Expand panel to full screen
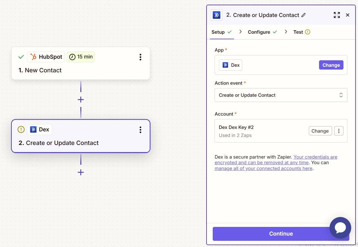The width and height of the screenshot is (358, 247). tap(337, 15)
